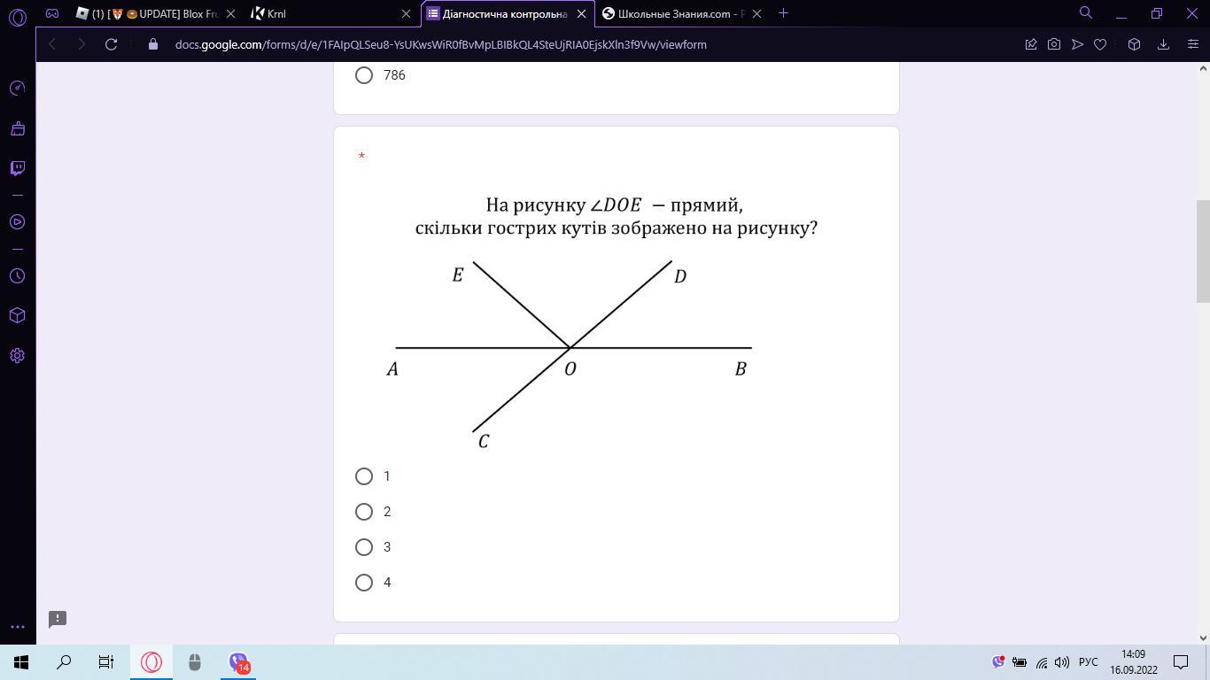This screenshot has height=680, width=1210.
Task: Open the downloads panel
Action: click(x=1164, y=44)
